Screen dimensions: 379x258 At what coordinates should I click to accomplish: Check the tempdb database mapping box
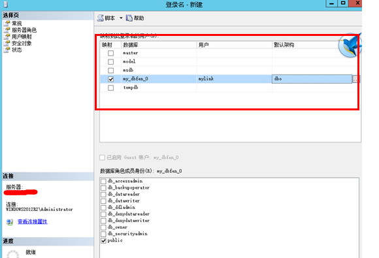pos(110,88)
